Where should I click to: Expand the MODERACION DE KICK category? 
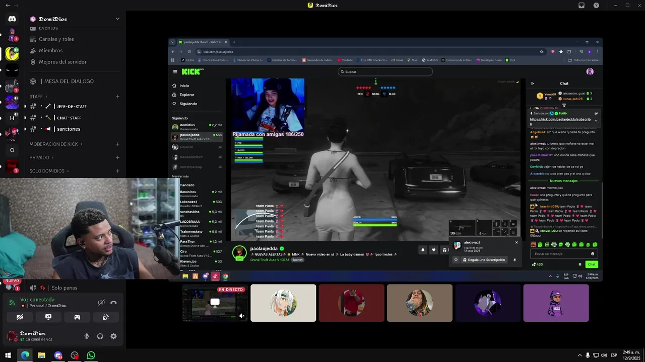[56, 144]
